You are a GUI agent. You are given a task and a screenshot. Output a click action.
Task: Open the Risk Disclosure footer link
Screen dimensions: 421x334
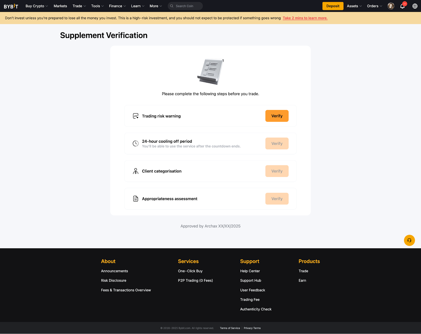coord(114,281)
